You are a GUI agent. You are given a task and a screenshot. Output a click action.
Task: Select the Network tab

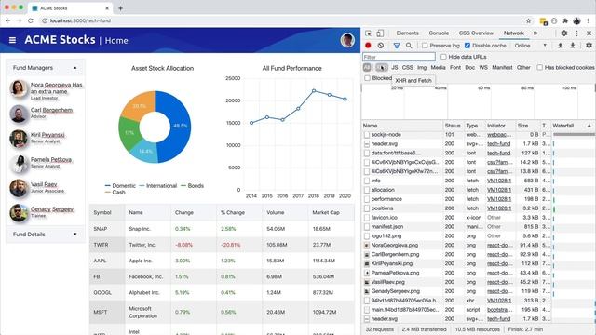point(513,33)
